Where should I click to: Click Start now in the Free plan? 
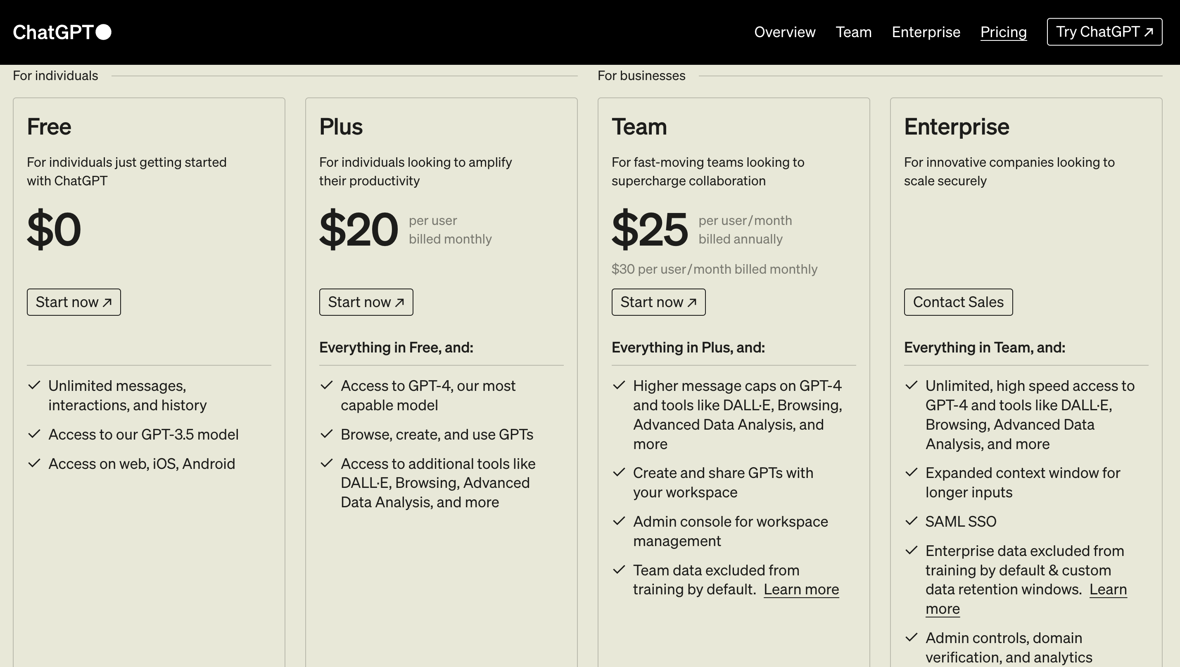pos(74,302)
